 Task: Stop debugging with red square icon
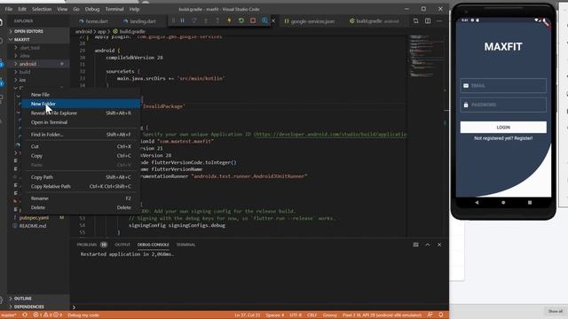pos(253,21)
